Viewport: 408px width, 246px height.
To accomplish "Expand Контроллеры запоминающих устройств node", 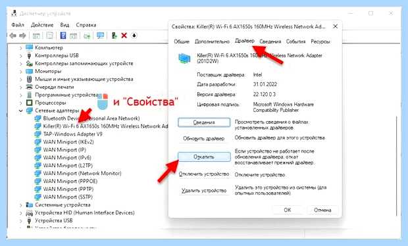I will (x=21, y=63).
